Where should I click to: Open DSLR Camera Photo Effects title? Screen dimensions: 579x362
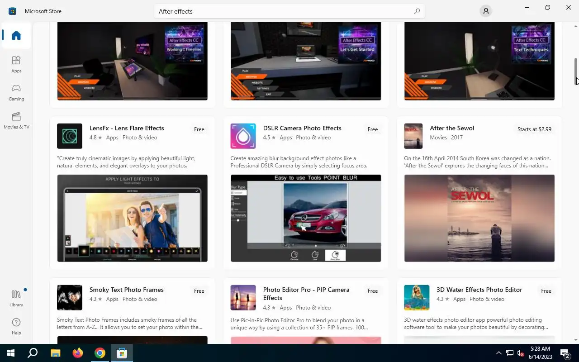302,128
